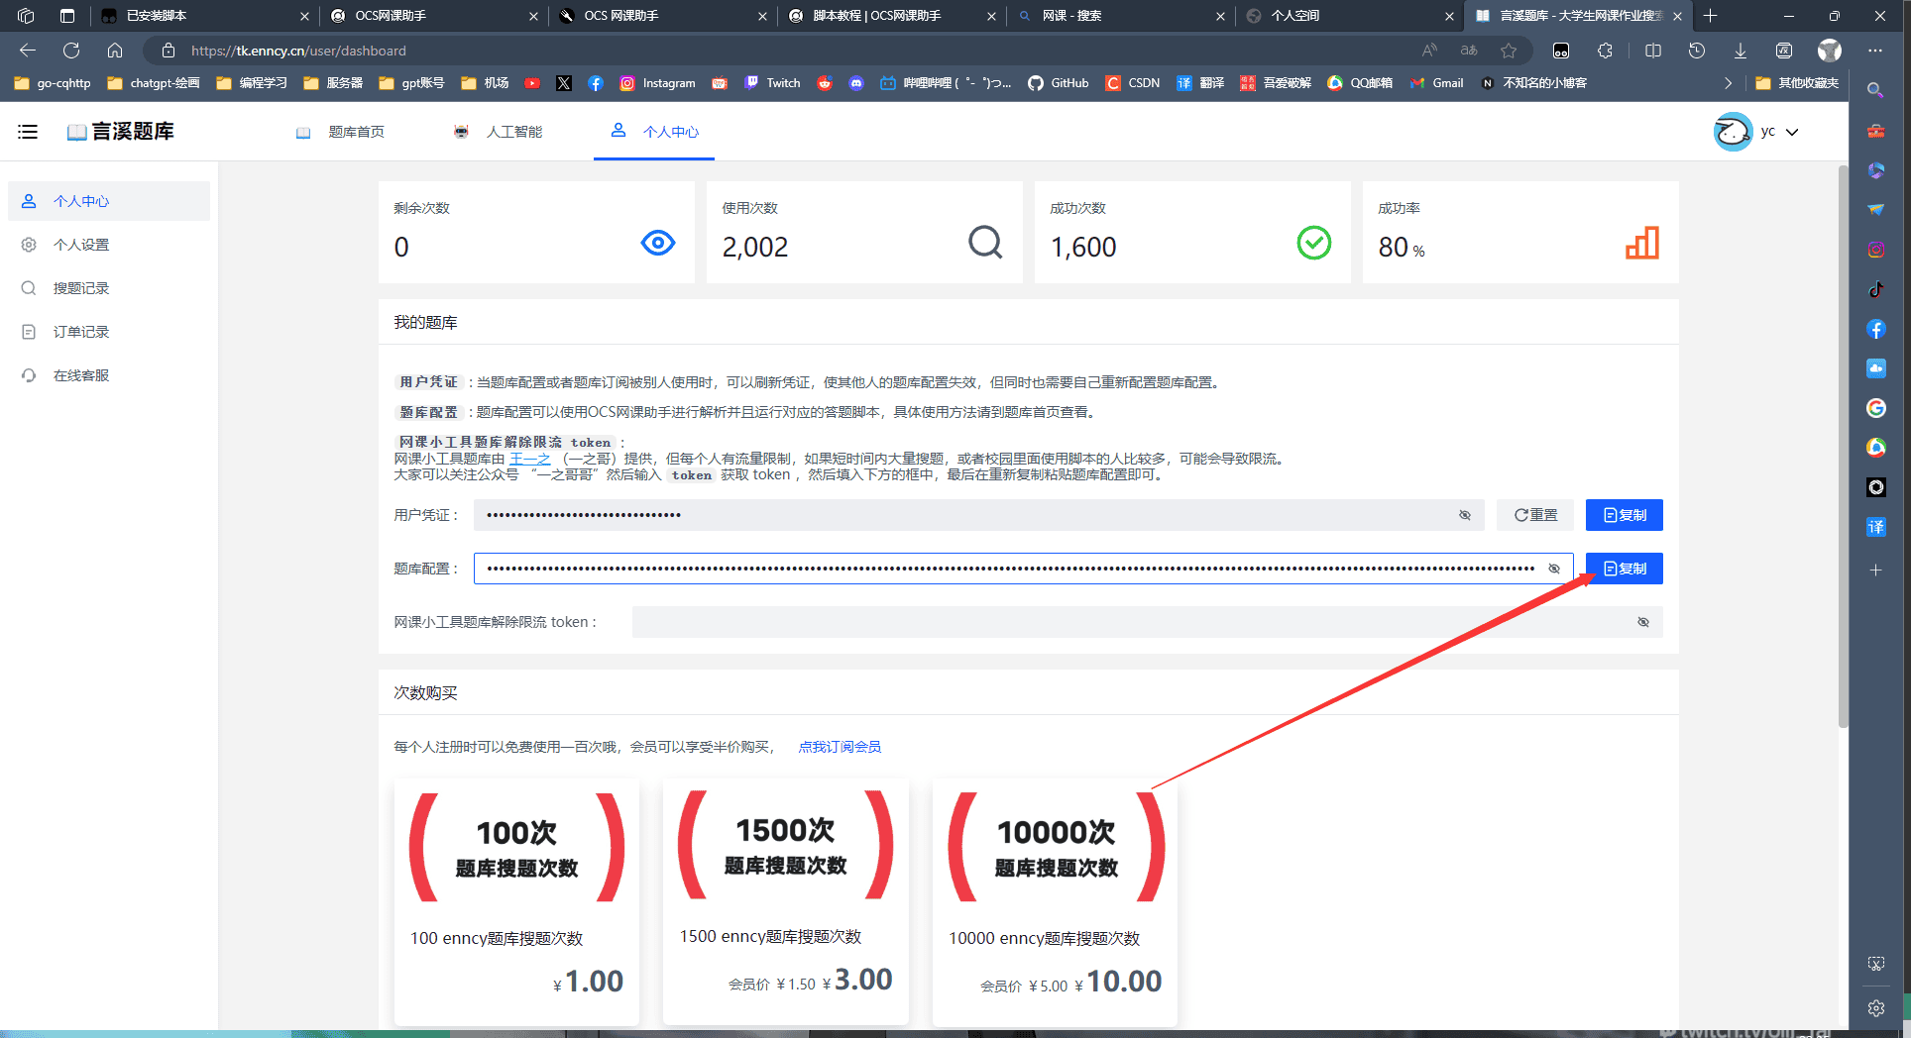This screenshot has height=1038, width=1911.
Task: Click the 点我订阅会员 link
Action: [x=840, y=747]
